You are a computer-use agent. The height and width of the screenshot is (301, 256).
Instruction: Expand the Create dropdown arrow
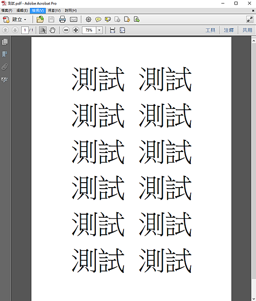point(25,20)
